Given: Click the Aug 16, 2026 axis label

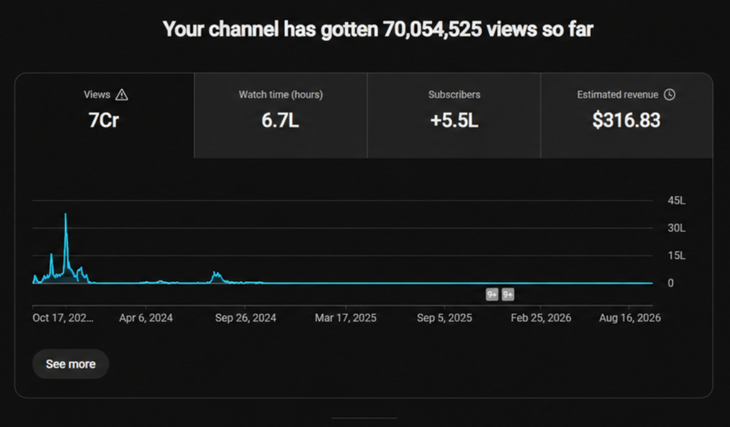Looking at the screenshot, I should point(630,318).
